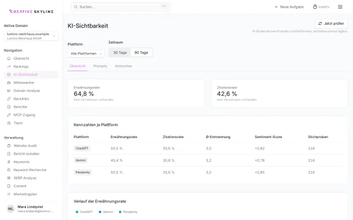This screenshot has width=353, height=220.
Task: Toggle ChatGPT series in chart legend
Action: coord(84,212)
